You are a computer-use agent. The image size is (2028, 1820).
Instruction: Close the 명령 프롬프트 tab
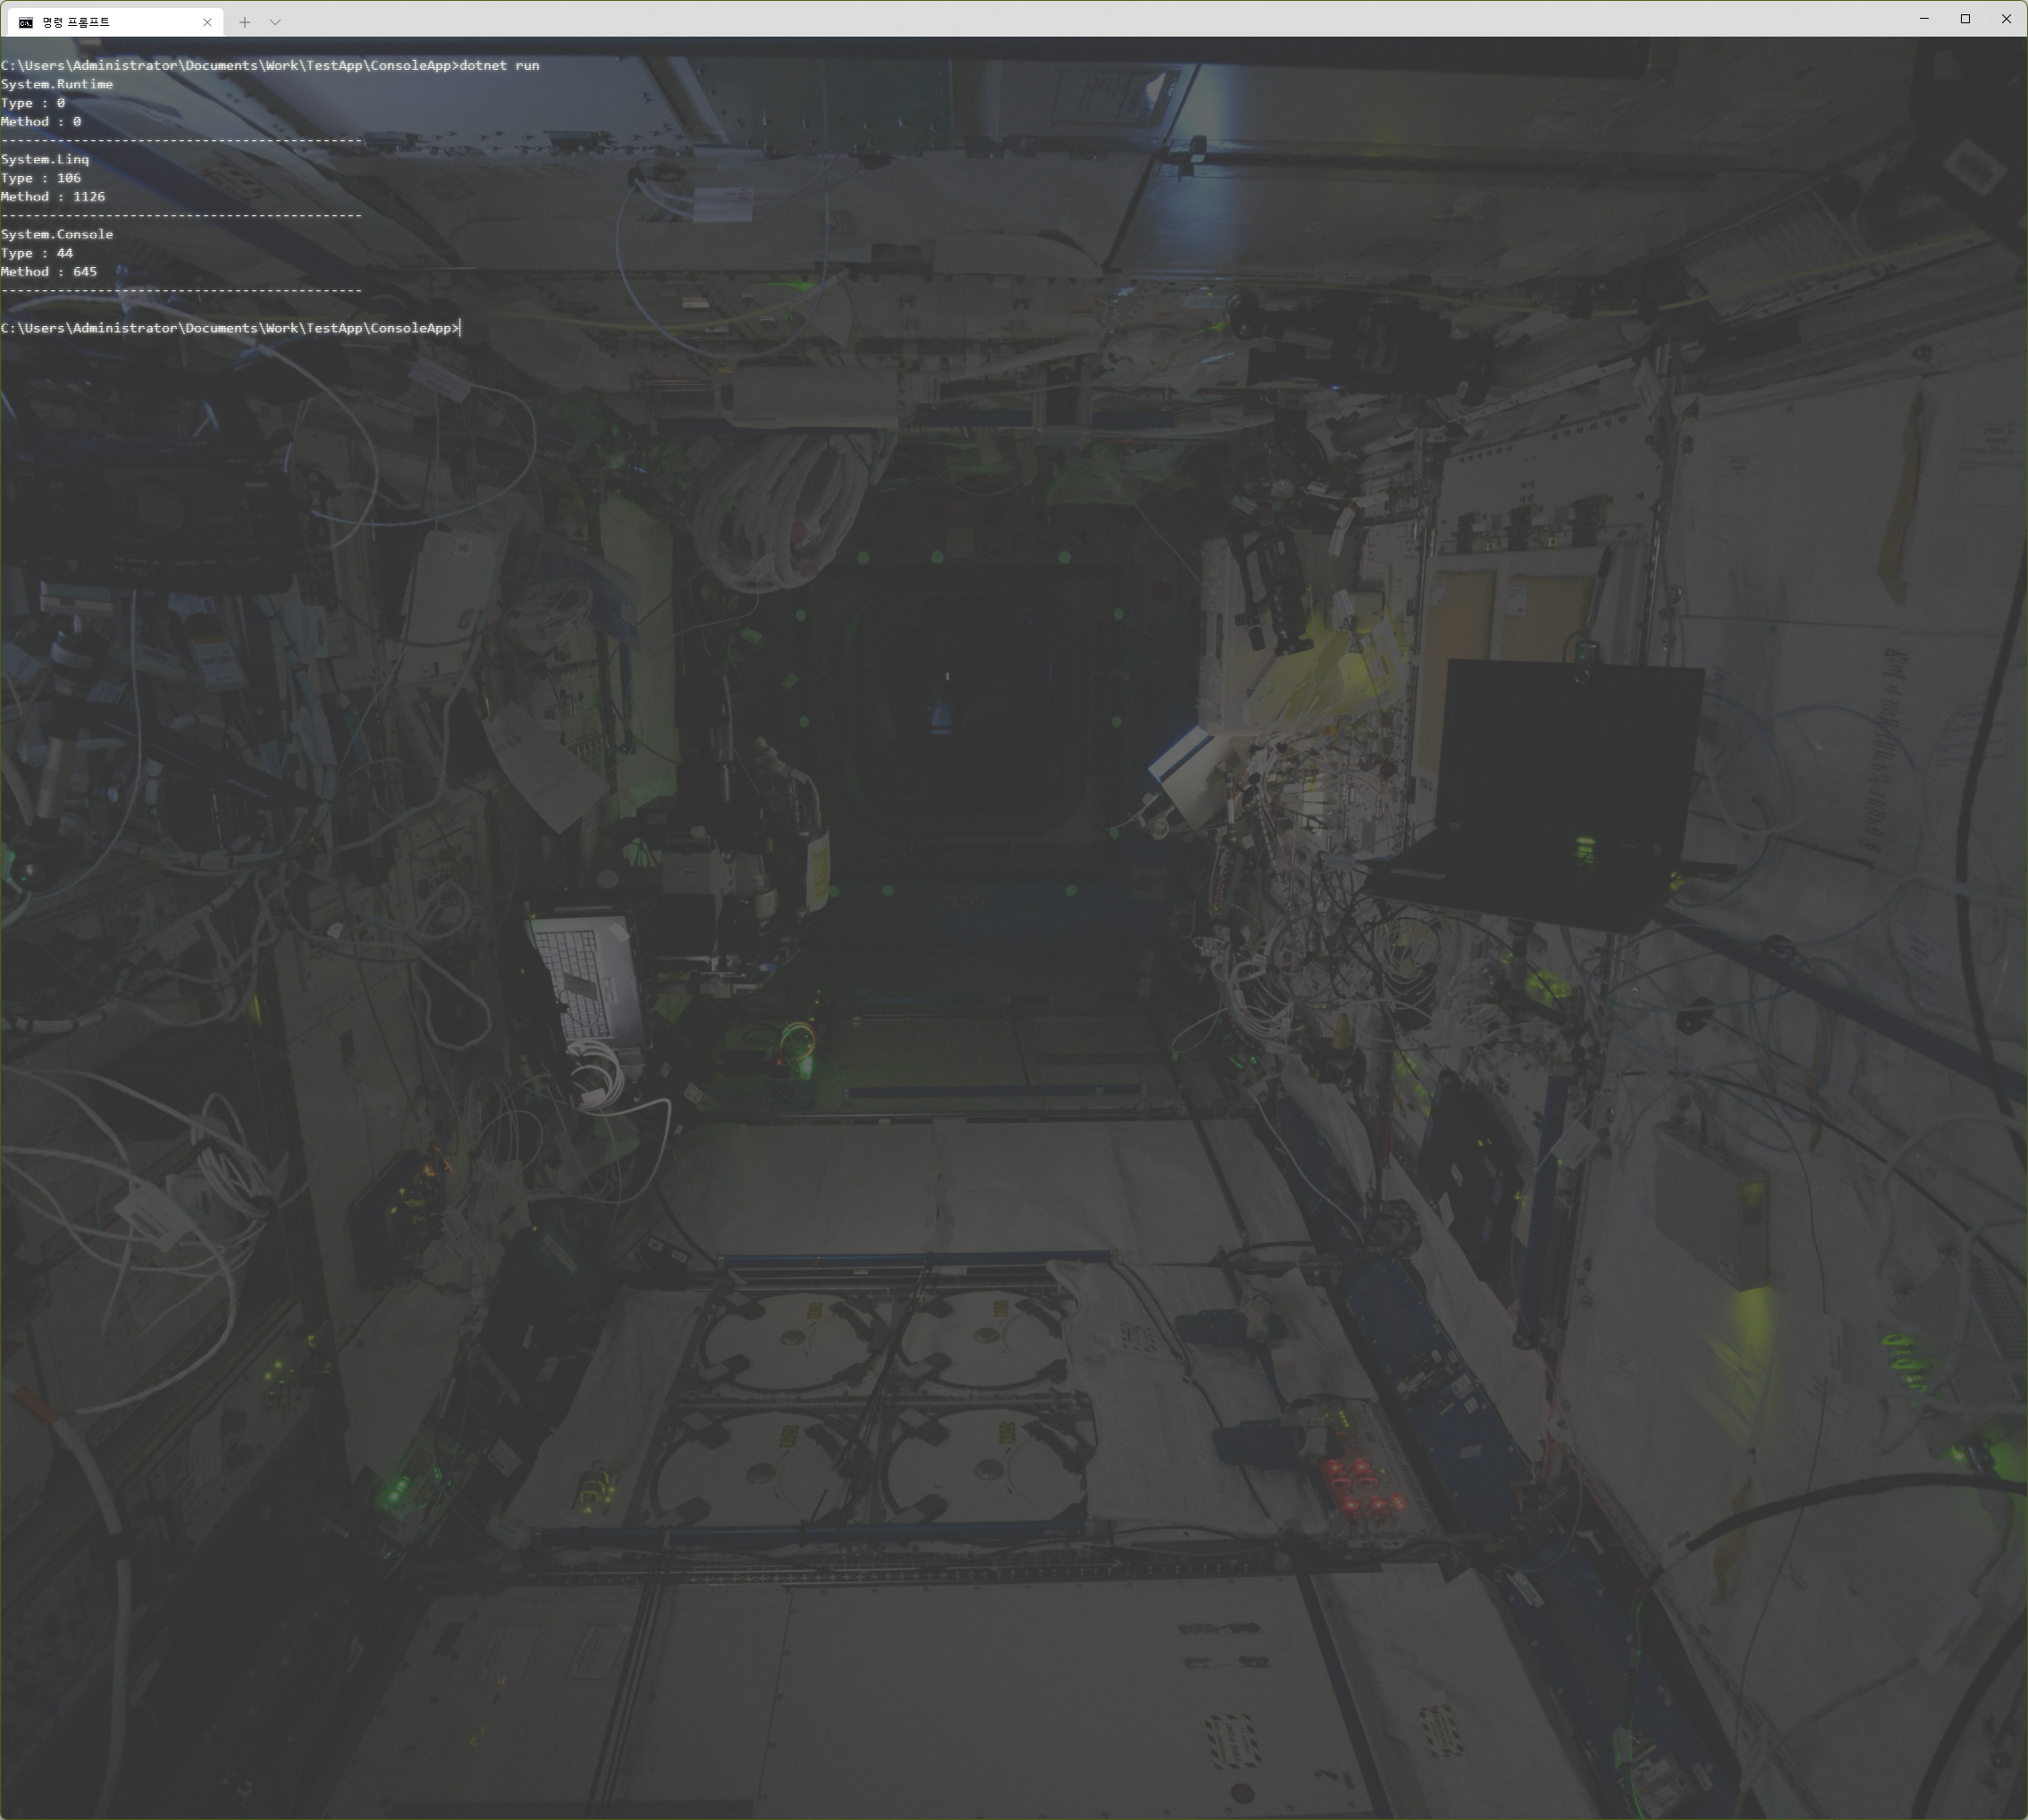click(x=207, y=22)
